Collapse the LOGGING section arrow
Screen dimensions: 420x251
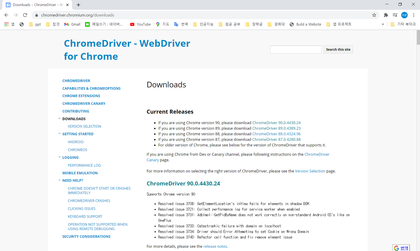coord(59,157)
